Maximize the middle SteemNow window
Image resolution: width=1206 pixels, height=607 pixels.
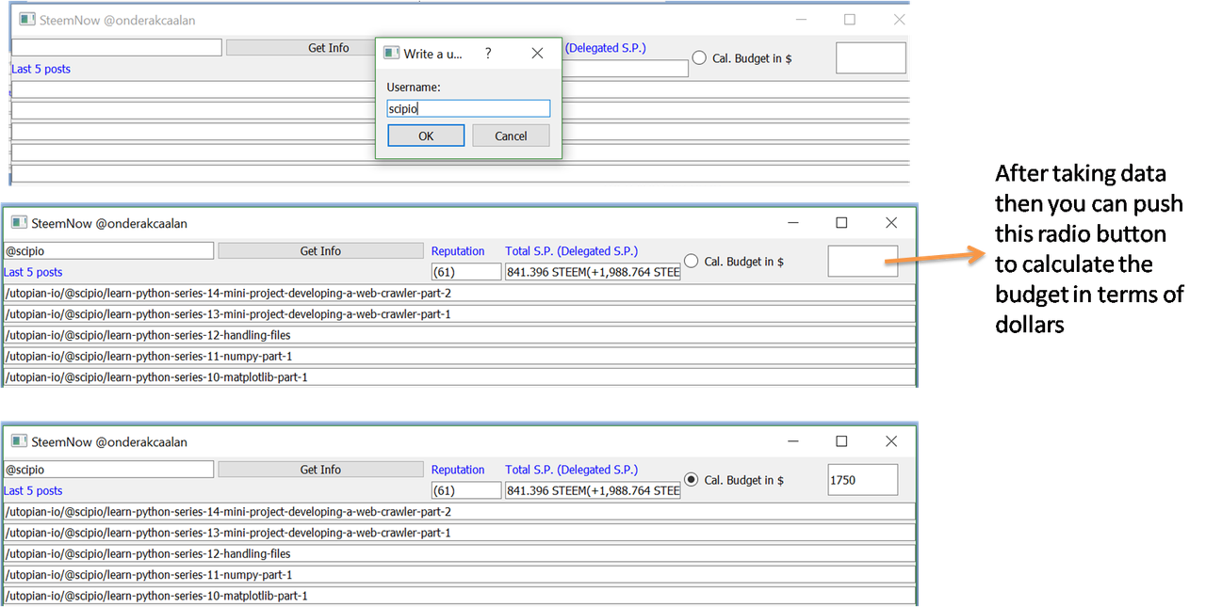841,223
